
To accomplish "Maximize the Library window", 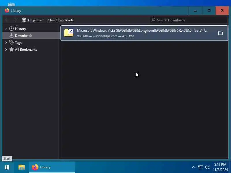I will pos(209,11).
